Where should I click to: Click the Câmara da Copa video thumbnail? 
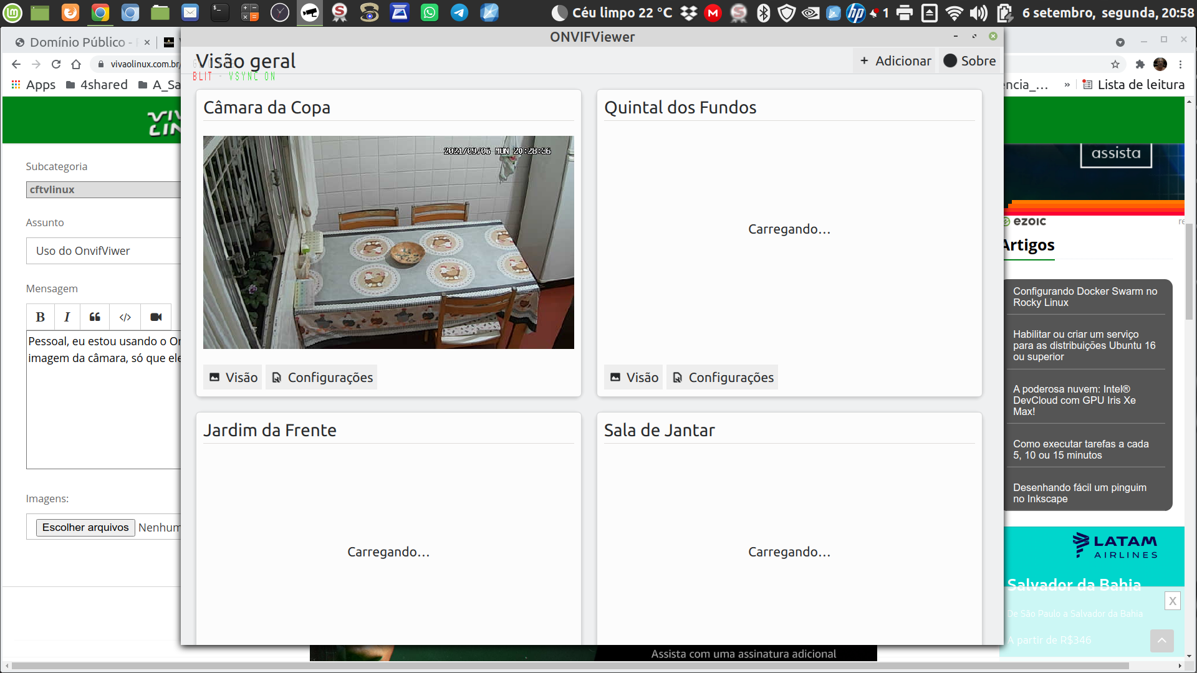(x=388, y=242)
